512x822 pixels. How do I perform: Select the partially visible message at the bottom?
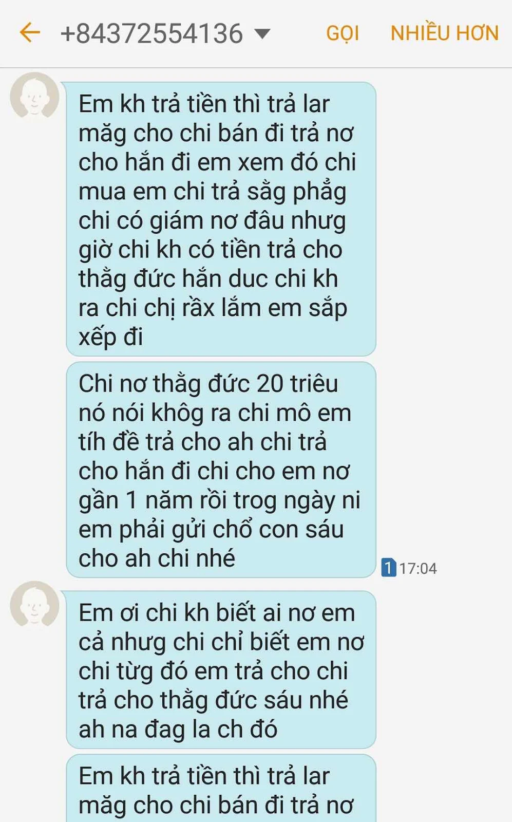[x=221, y=788]
